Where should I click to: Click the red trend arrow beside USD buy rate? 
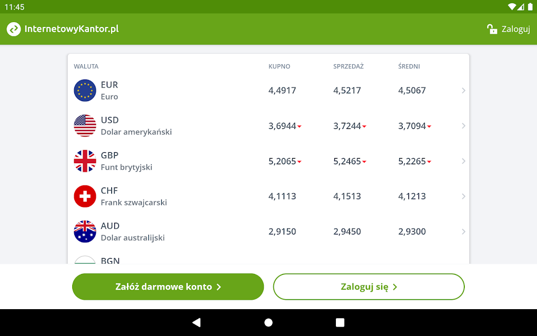(x=300, y=126)
